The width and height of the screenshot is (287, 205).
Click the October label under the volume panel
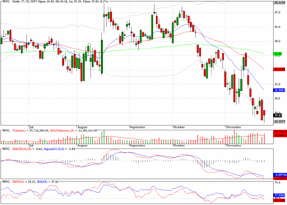pos(179,146)
